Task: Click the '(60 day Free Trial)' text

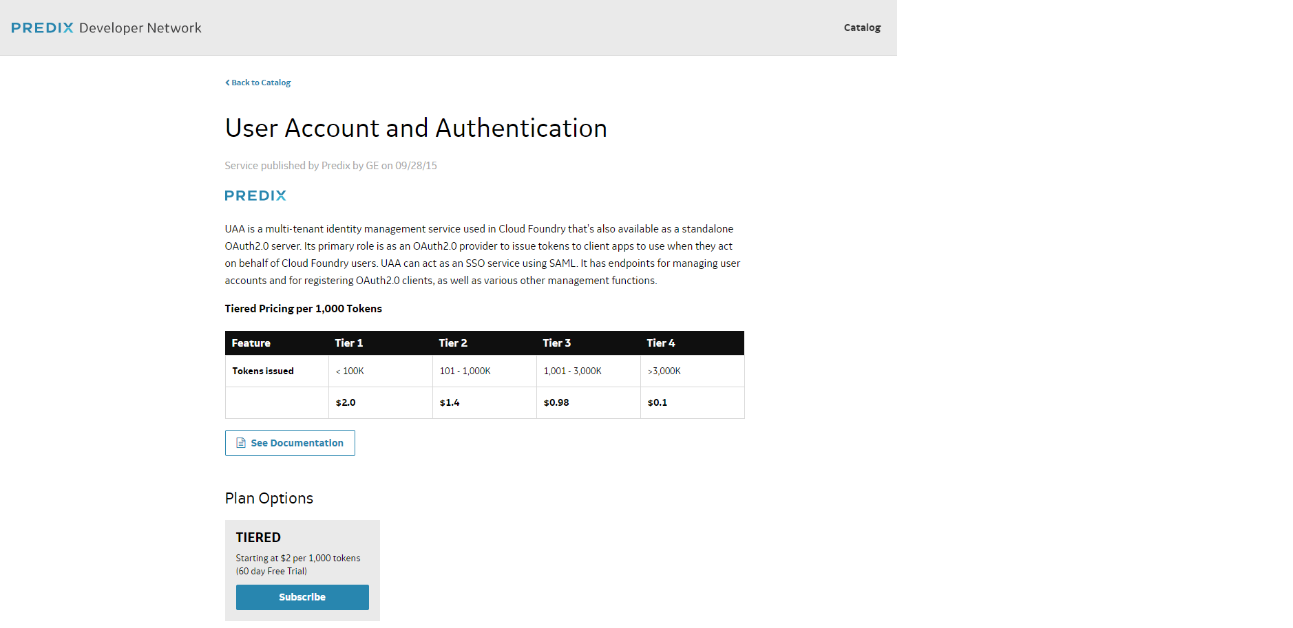Action: 271,572
